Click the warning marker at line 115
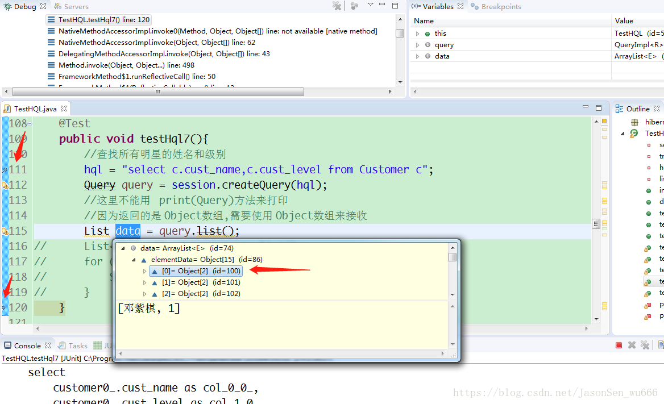The image size is (664, 404). click(x=5, y=231)
